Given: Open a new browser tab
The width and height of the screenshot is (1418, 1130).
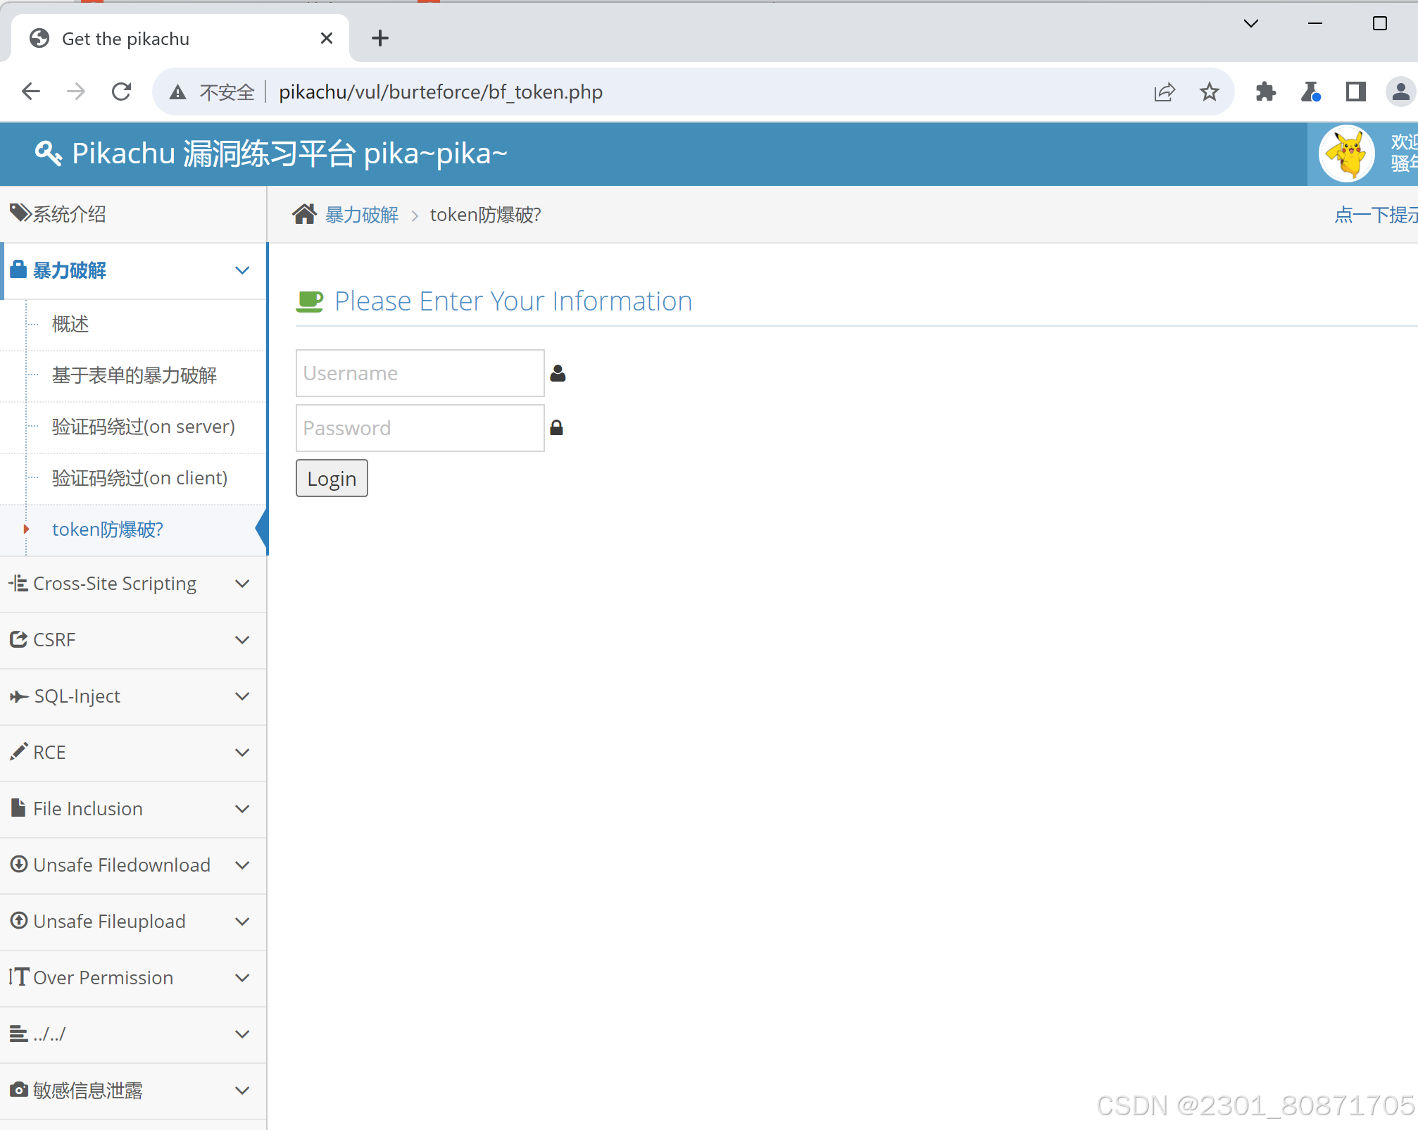Looking at the screenshot, I should [x=380, y=38].
